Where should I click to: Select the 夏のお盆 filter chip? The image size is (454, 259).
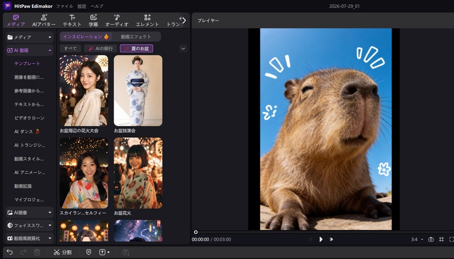click(x=136, y=49)
